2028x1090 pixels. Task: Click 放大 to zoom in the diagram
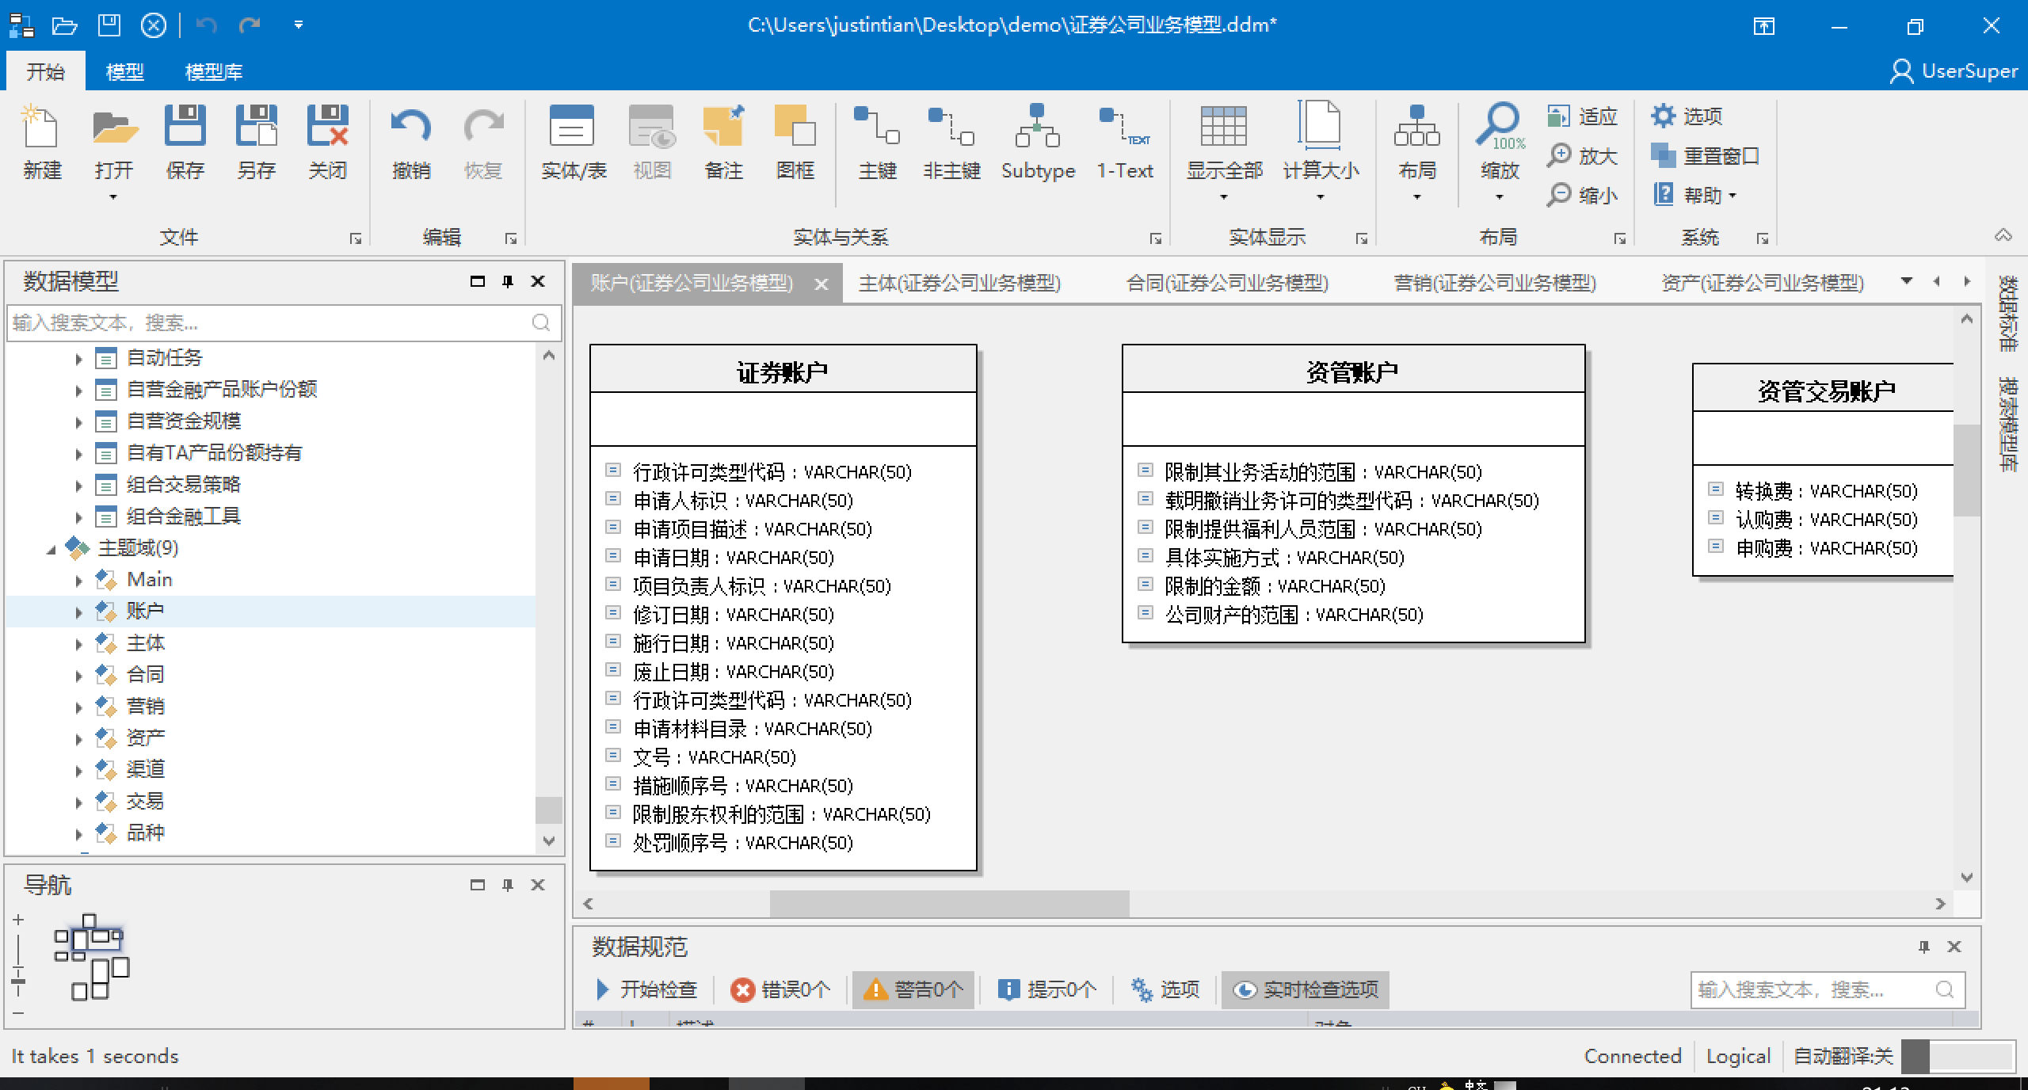(1584, 155)
